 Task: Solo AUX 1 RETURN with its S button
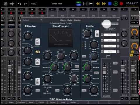click(137, 38)
